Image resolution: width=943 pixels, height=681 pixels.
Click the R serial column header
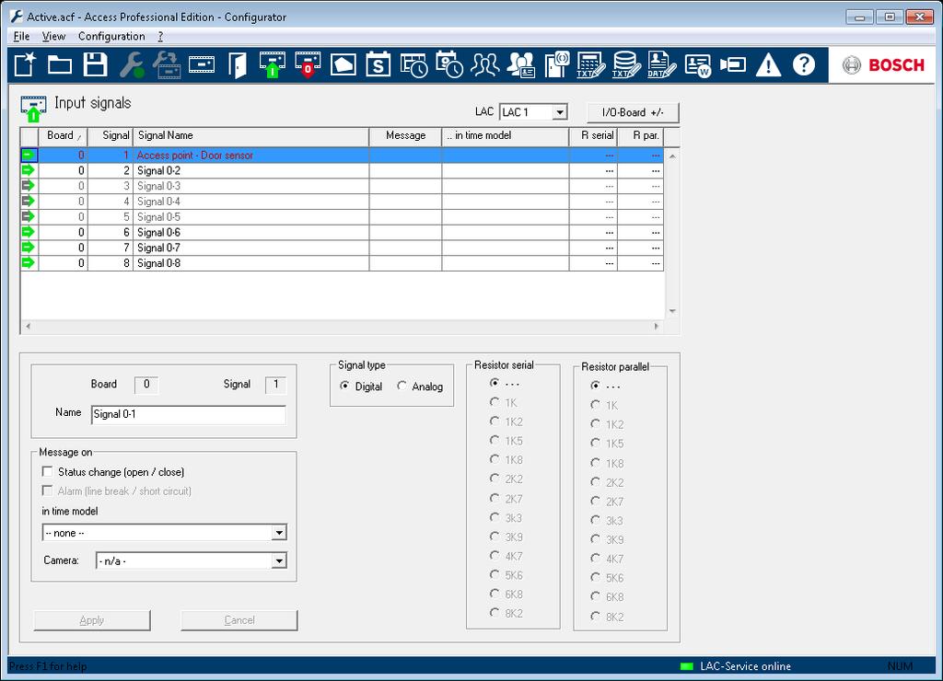point(593,136)
